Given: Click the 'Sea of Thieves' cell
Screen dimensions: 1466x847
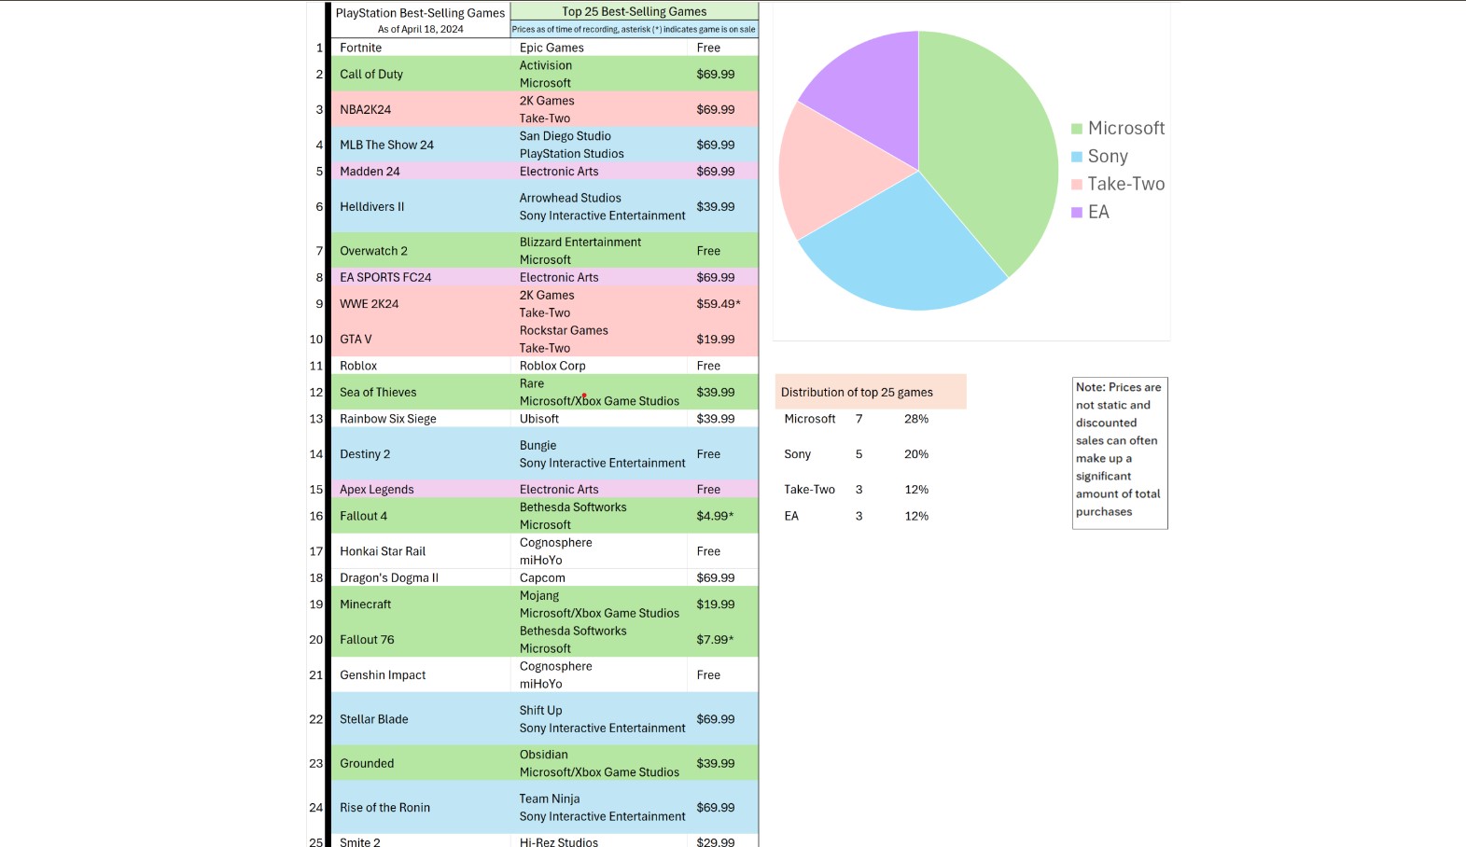Looking at the screenshot, I should 420,392.
